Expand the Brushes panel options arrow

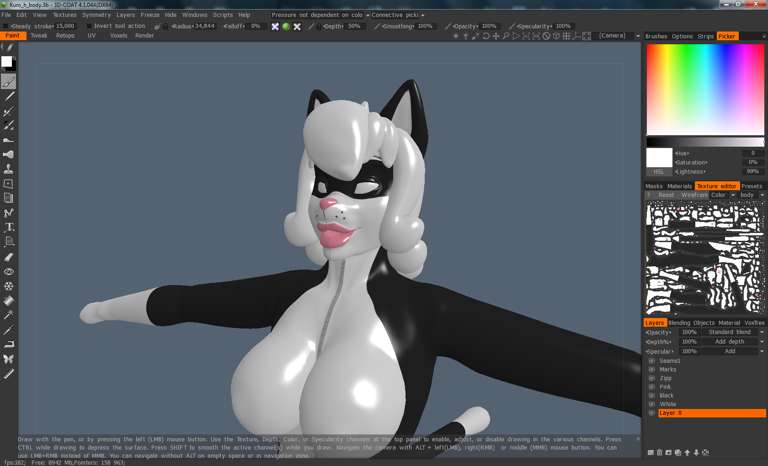pyautogui.click(x=764, y=37)
